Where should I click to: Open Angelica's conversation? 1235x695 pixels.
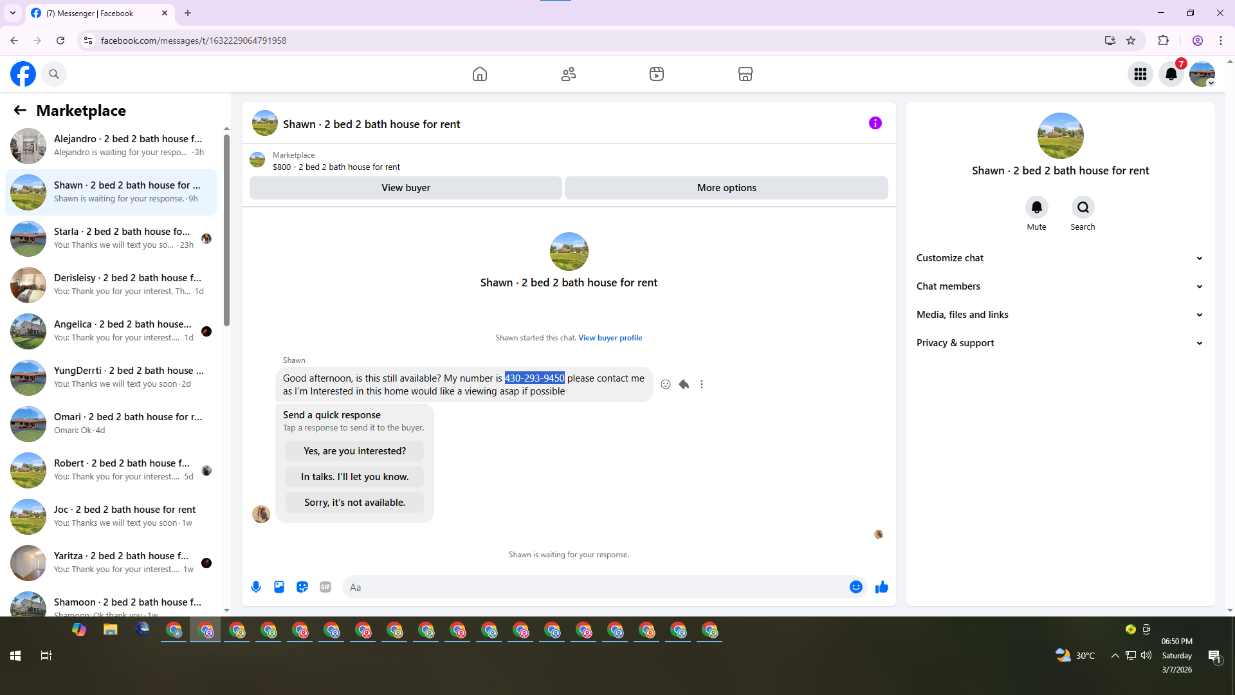[x=111, y=331]
